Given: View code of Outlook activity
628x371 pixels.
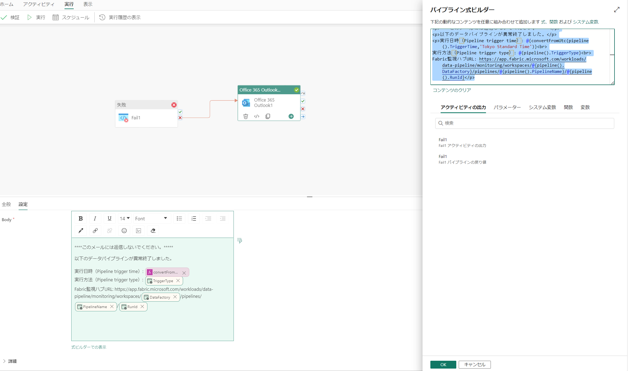Looking at the screenshot, I should tap(256, 116).
